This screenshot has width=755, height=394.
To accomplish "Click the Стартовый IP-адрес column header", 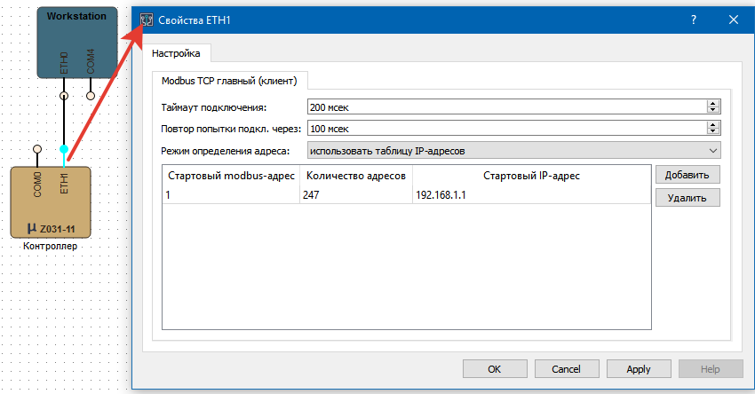I will click(x=531, y=176).
